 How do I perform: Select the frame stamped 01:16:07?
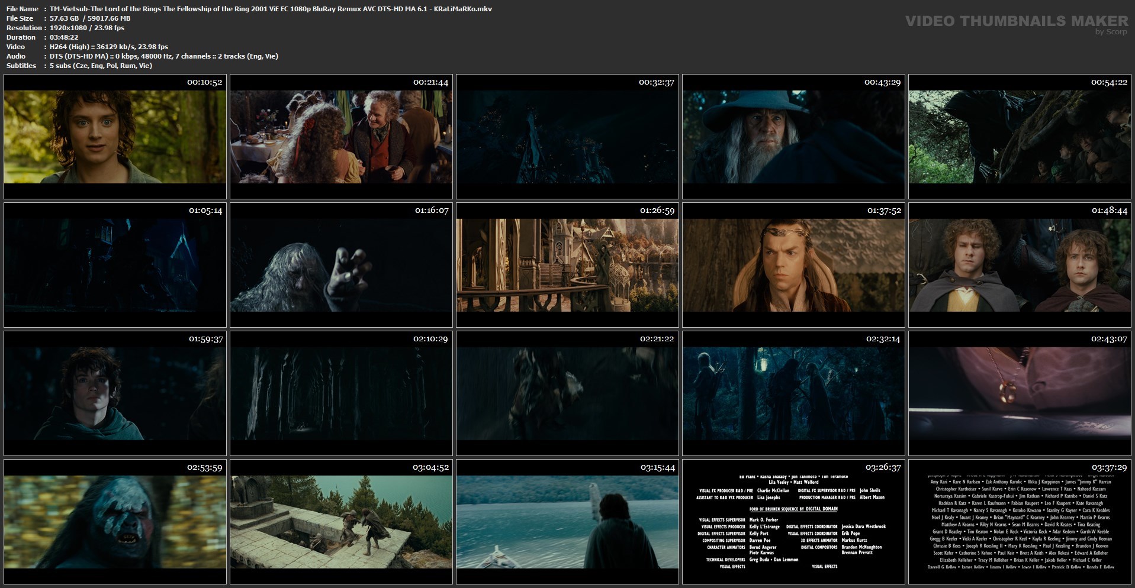[341, 265]
